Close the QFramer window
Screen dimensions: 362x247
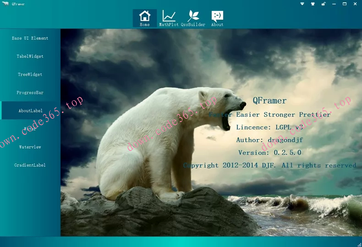point(355,4)
